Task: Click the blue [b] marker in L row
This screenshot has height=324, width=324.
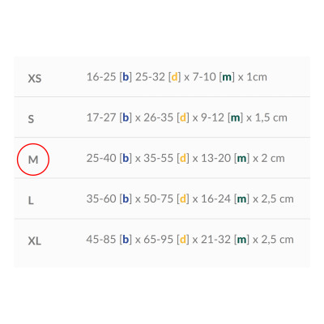Action: (x=126, y=199)
